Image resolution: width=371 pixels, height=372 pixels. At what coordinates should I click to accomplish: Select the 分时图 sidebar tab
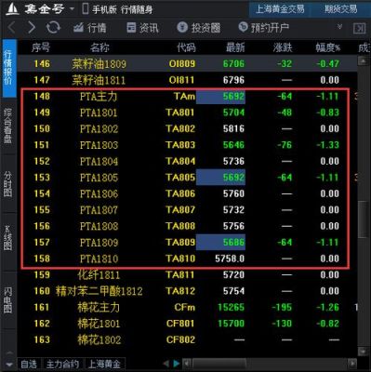click(8, 184)
